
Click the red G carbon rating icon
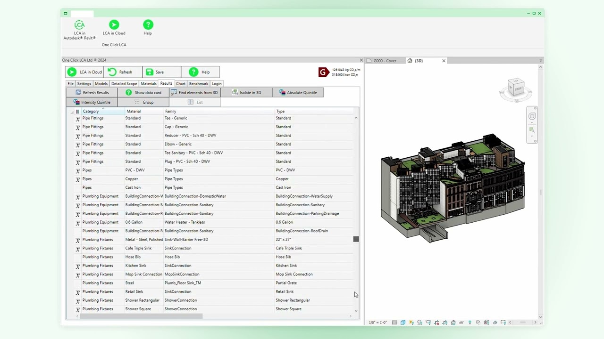323,72
